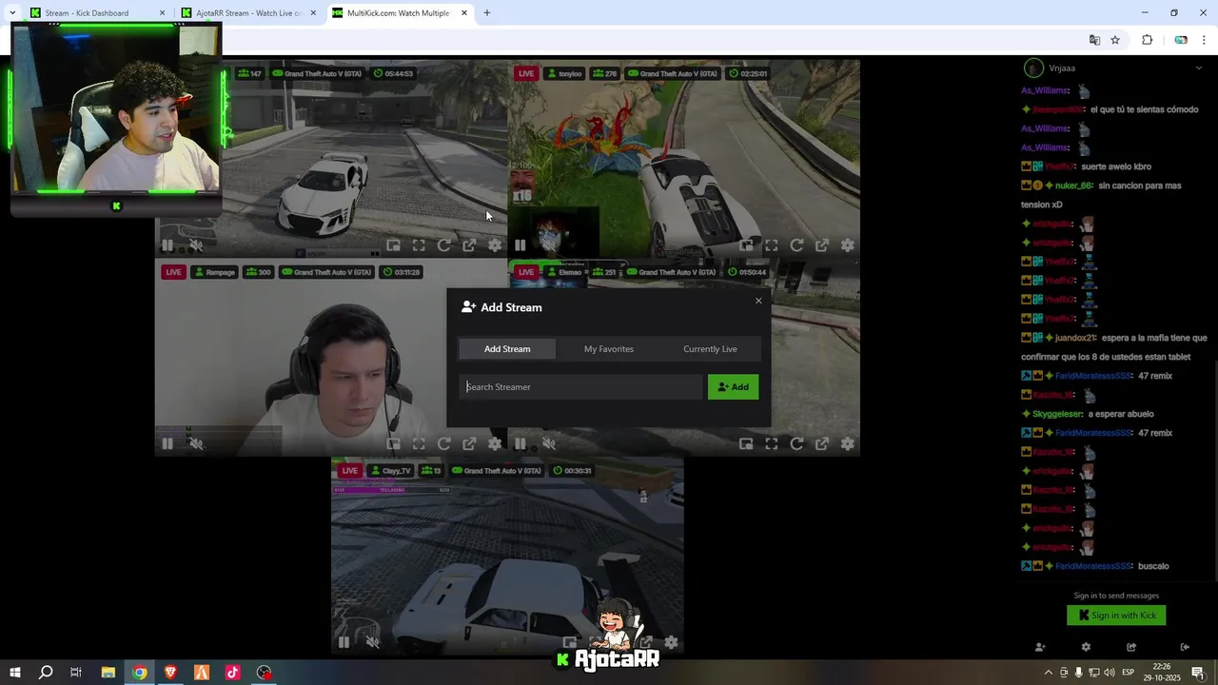Open Chrome three-dot menu
This screenshot has height=685, width=1218.
[x=1205, y=40]
